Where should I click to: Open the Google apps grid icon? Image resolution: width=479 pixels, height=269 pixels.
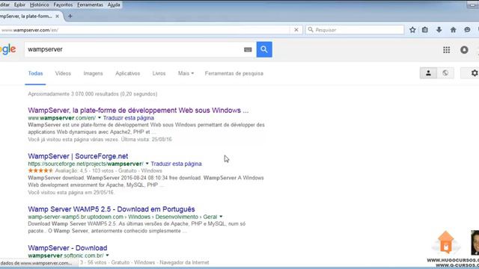pos(446,50)
